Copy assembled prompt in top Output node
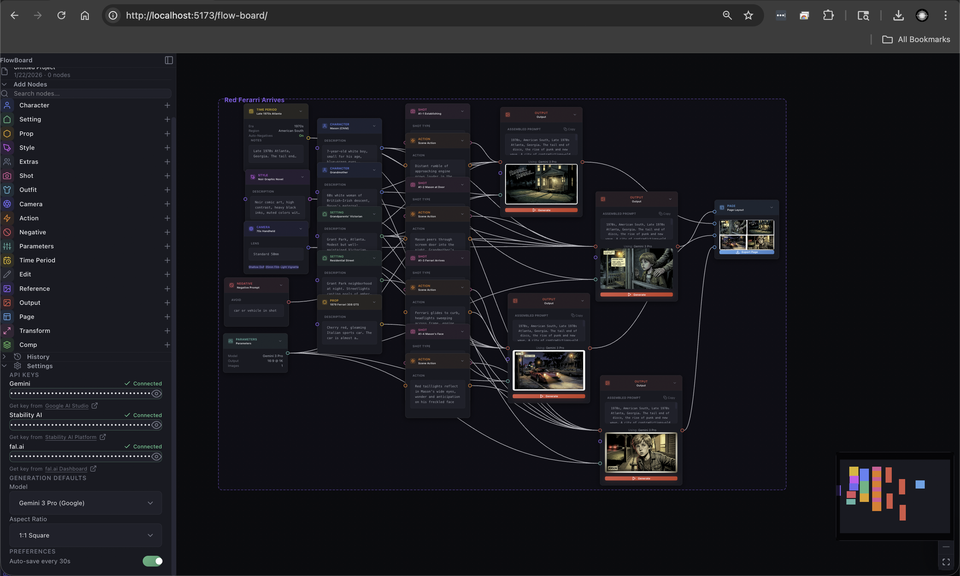 (x=569, y=129)
